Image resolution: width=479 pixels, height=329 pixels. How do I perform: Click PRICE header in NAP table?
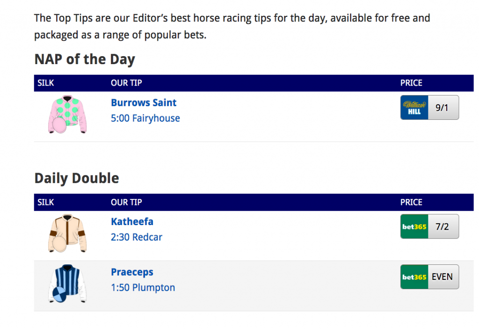point(411,83)
